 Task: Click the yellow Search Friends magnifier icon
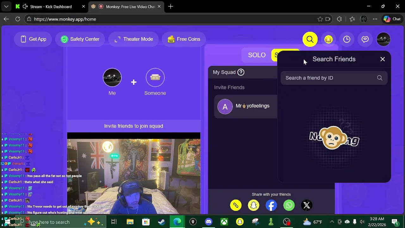pos(310,39)
